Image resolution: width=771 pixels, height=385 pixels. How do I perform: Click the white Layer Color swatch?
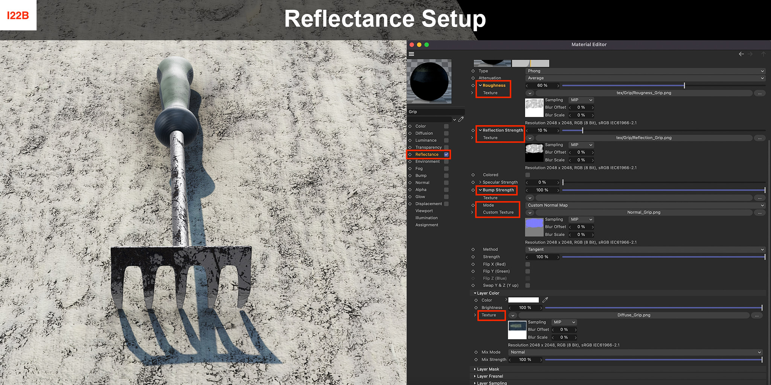click(524, 300)
